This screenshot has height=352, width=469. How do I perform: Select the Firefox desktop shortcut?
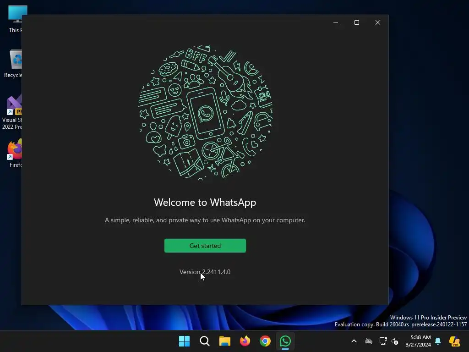(x=14, y=153)
